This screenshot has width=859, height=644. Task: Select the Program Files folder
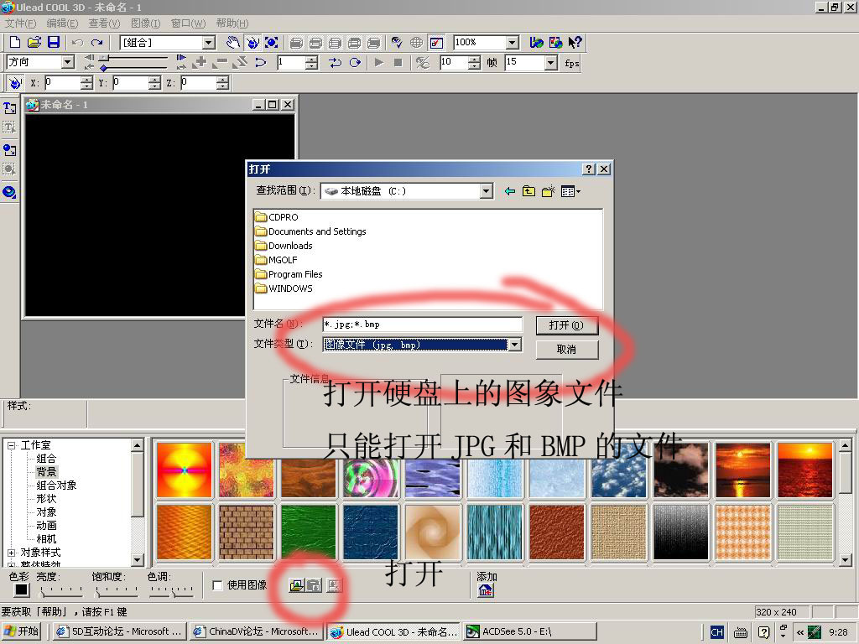click(289, 274)
